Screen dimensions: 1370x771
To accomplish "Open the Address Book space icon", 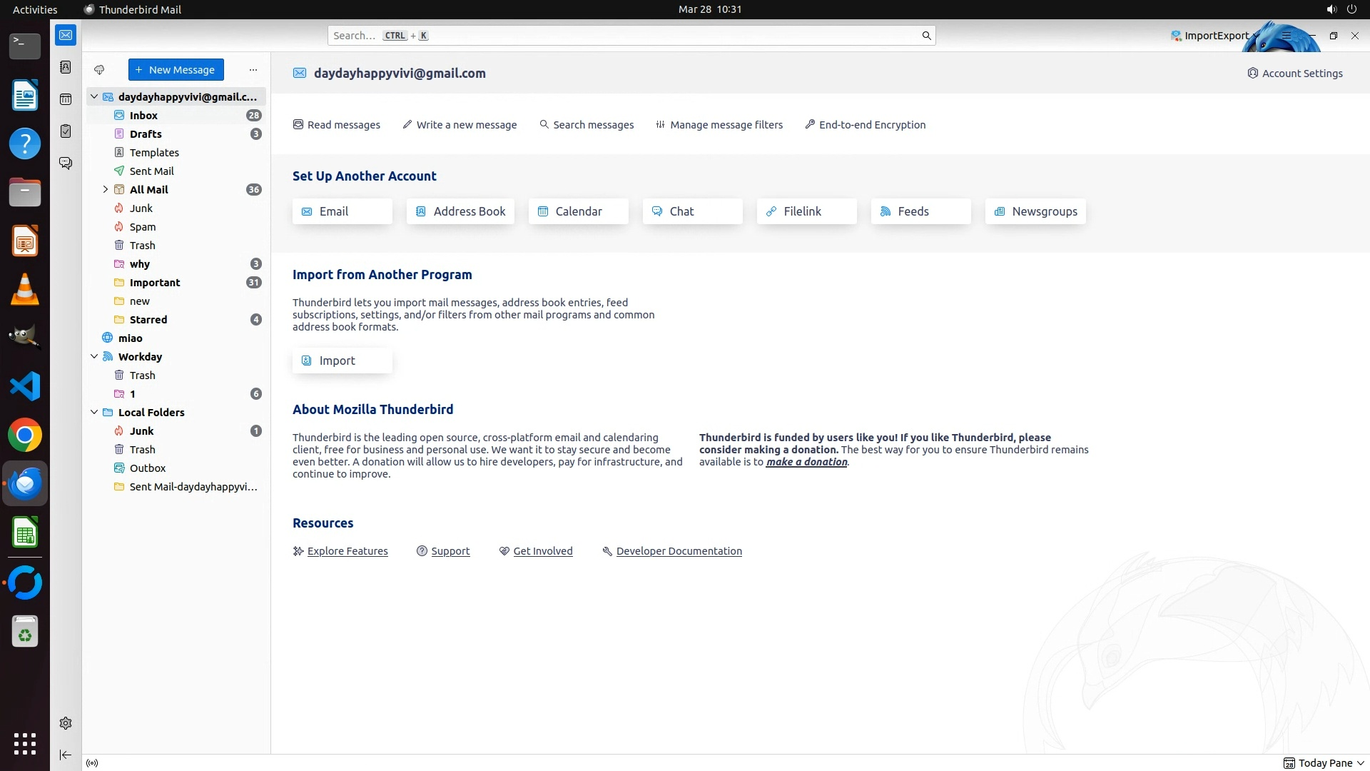I will point(66,67).
